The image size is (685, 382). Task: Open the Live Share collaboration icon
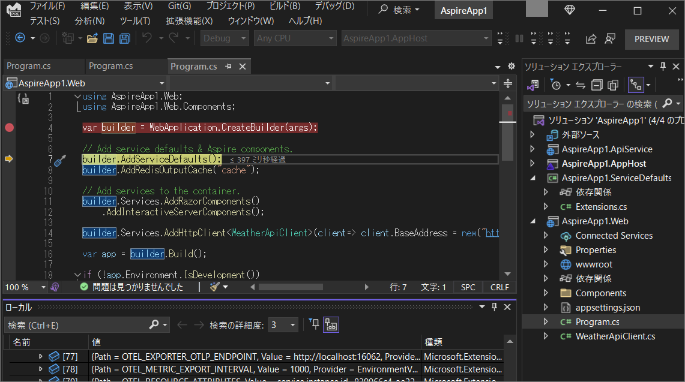tap(610, 38)
